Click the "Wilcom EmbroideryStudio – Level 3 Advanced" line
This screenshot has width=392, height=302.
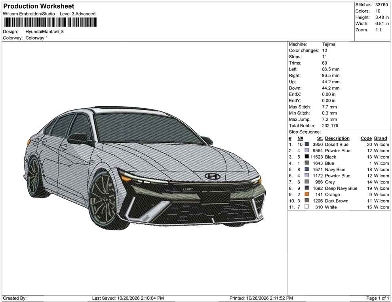[x=49, y=14]
